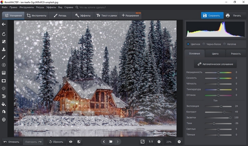
Task: Select the healing bandage tool
Action: pos(4,42)
